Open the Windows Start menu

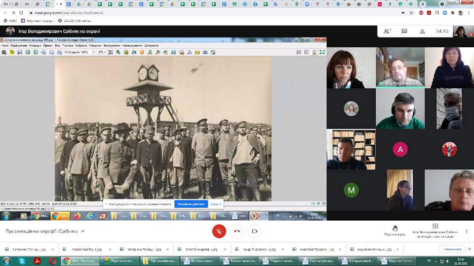pos(6,261)
